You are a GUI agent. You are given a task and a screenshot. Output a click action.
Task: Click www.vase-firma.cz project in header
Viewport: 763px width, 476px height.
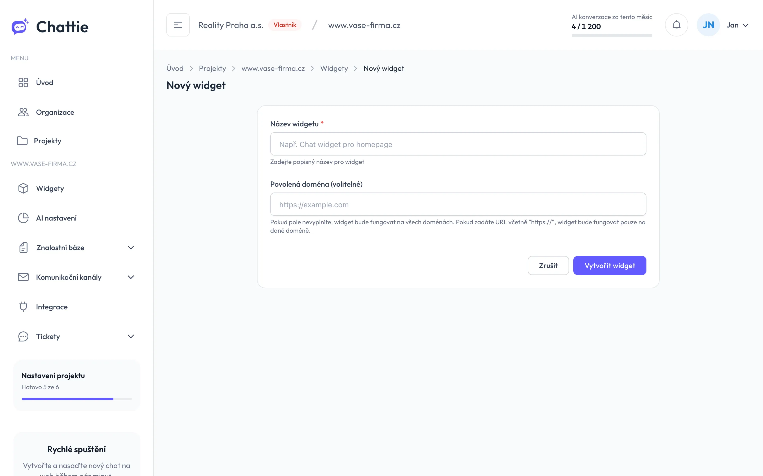[x=364, y=25]
